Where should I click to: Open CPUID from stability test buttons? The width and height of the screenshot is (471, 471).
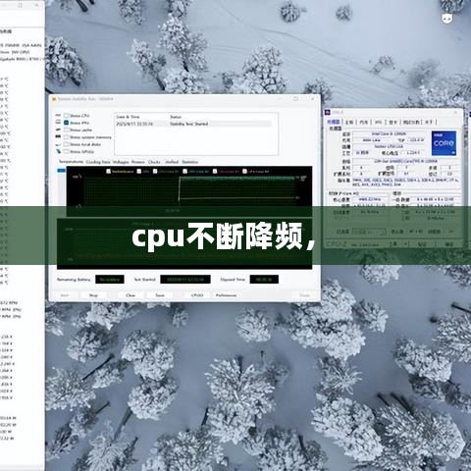pos(197,295)
